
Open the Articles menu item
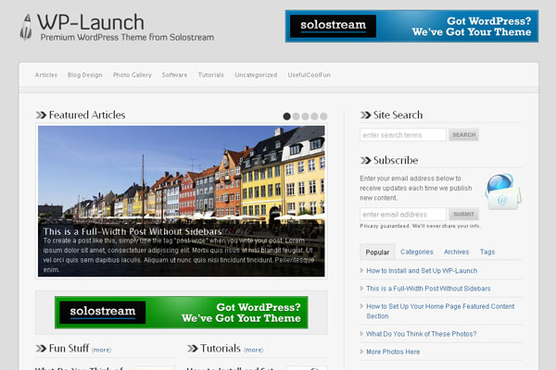pos(46,75)
